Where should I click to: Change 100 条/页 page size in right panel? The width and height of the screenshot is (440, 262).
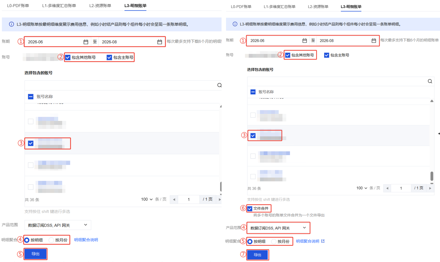coord(362,188)
